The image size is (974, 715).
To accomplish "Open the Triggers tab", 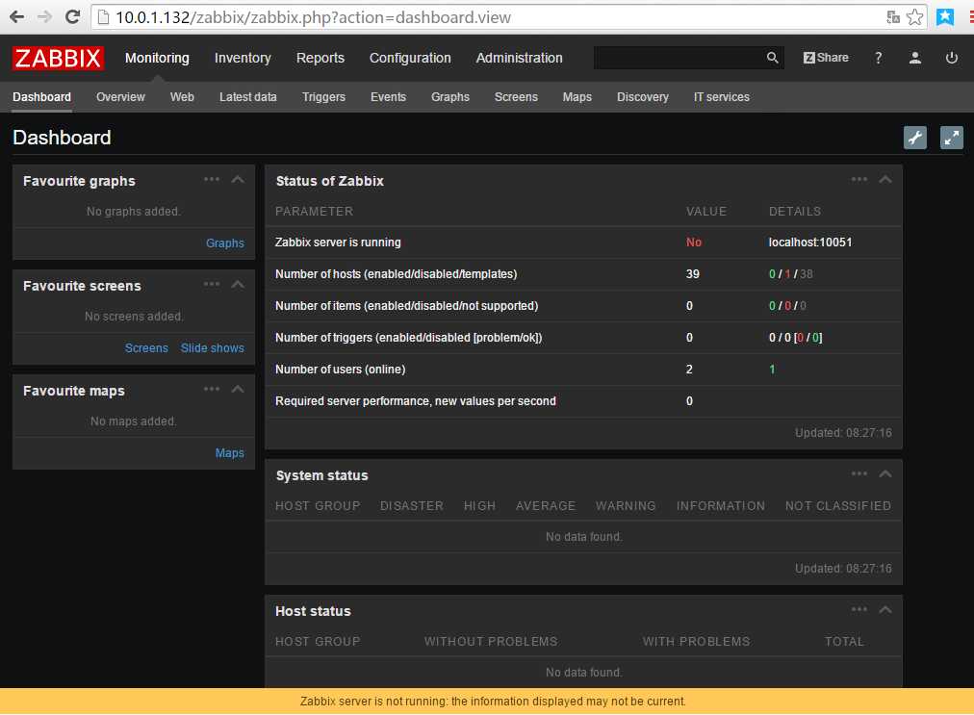I will pos(323,97).
